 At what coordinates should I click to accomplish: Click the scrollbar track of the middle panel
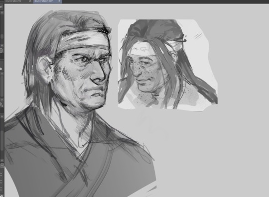pos(2,87)
